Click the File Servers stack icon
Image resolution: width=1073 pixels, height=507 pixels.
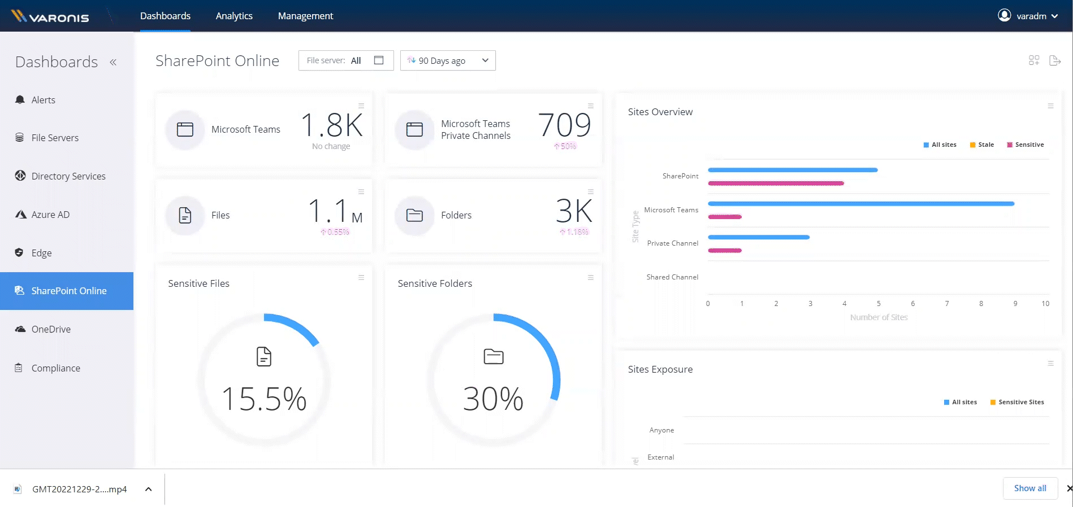pos(20,137)
